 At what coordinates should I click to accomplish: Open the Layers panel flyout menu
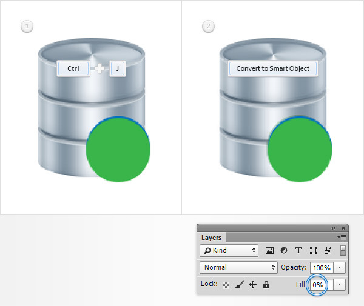(342, 238)
